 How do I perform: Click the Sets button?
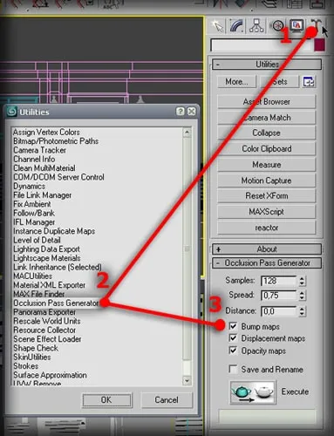(279, 82)
